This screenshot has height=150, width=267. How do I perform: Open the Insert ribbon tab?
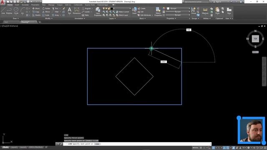[17, 5]
